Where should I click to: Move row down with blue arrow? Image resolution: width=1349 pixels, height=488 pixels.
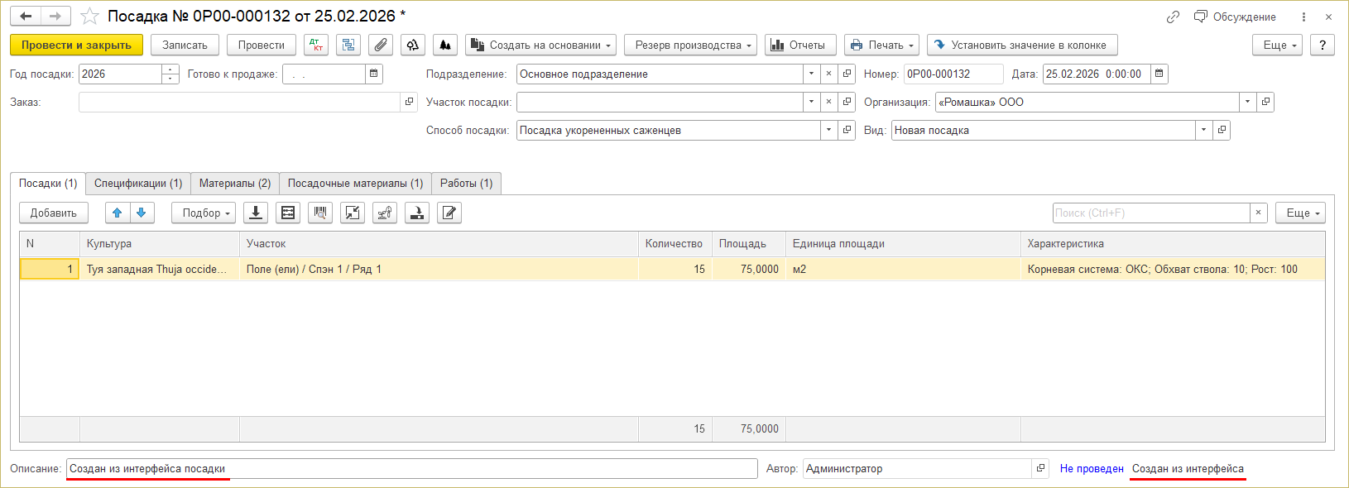tap(142, 213)
